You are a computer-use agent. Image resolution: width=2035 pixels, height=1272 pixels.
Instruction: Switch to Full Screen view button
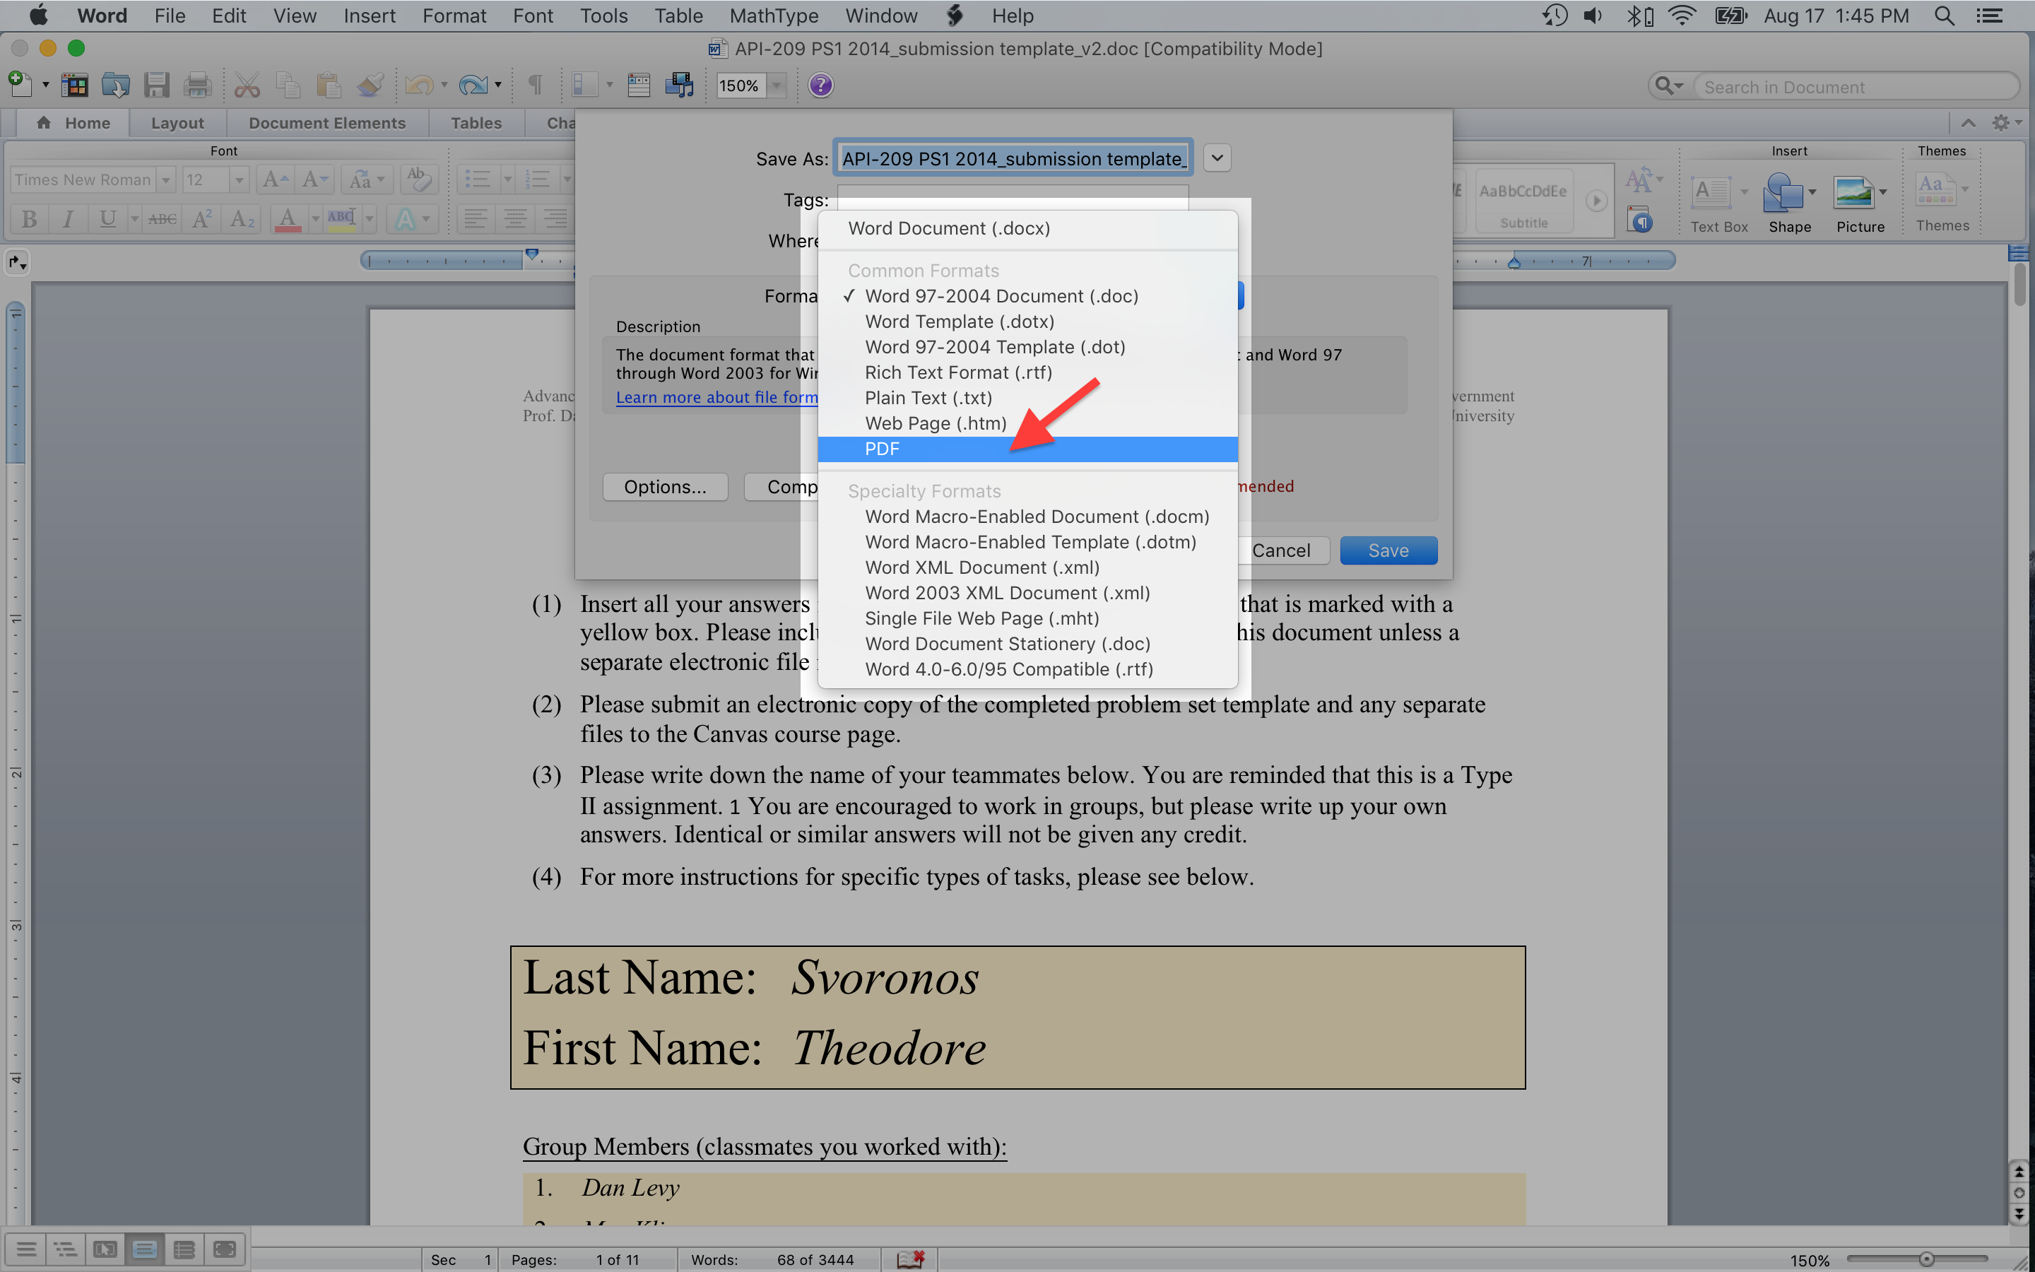[x=225, y=1249]
